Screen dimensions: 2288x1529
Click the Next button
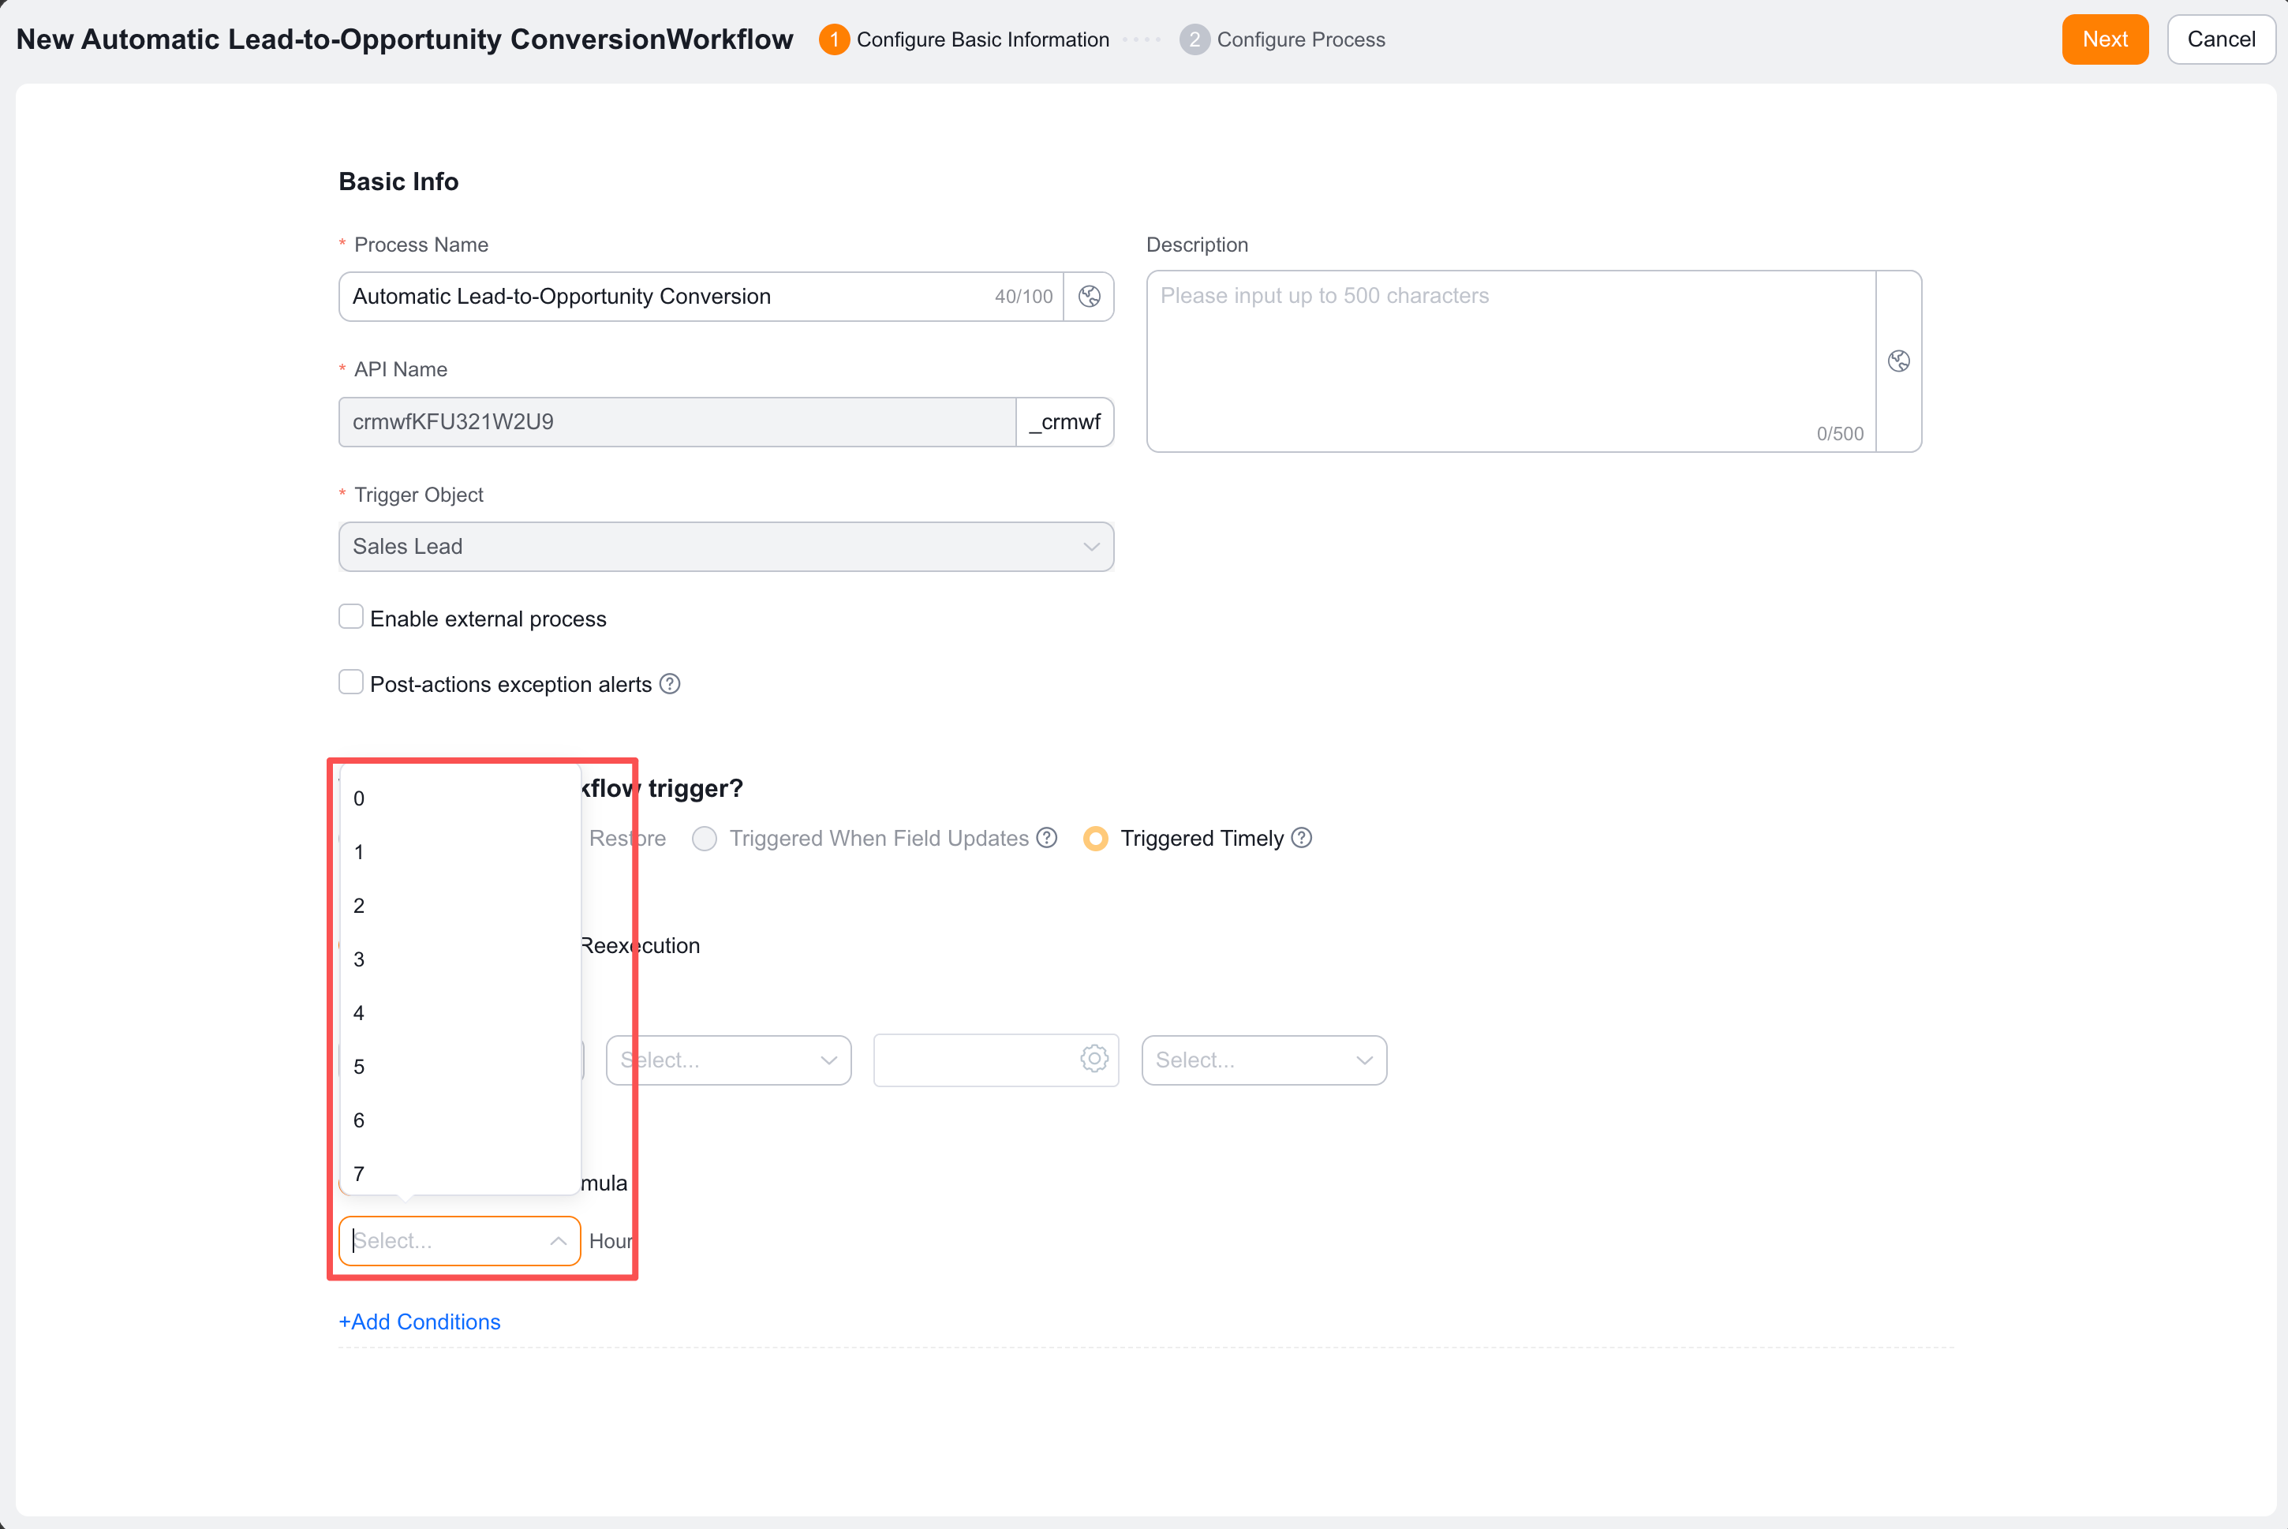coord(2105,40)
